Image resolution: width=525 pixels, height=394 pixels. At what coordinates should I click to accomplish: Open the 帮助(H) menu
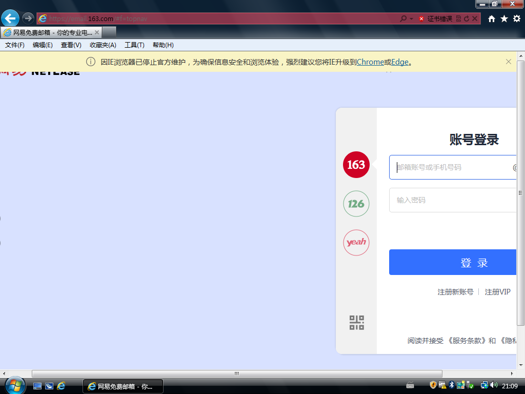click(x=163, y=45)
